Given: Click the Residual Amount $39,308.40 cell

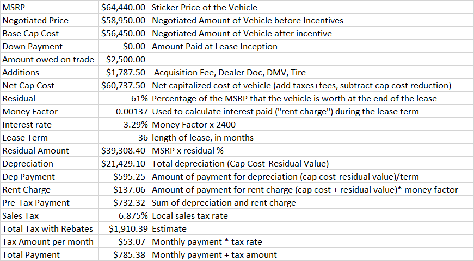Looking at the screenshot, I should click(124, 150).
